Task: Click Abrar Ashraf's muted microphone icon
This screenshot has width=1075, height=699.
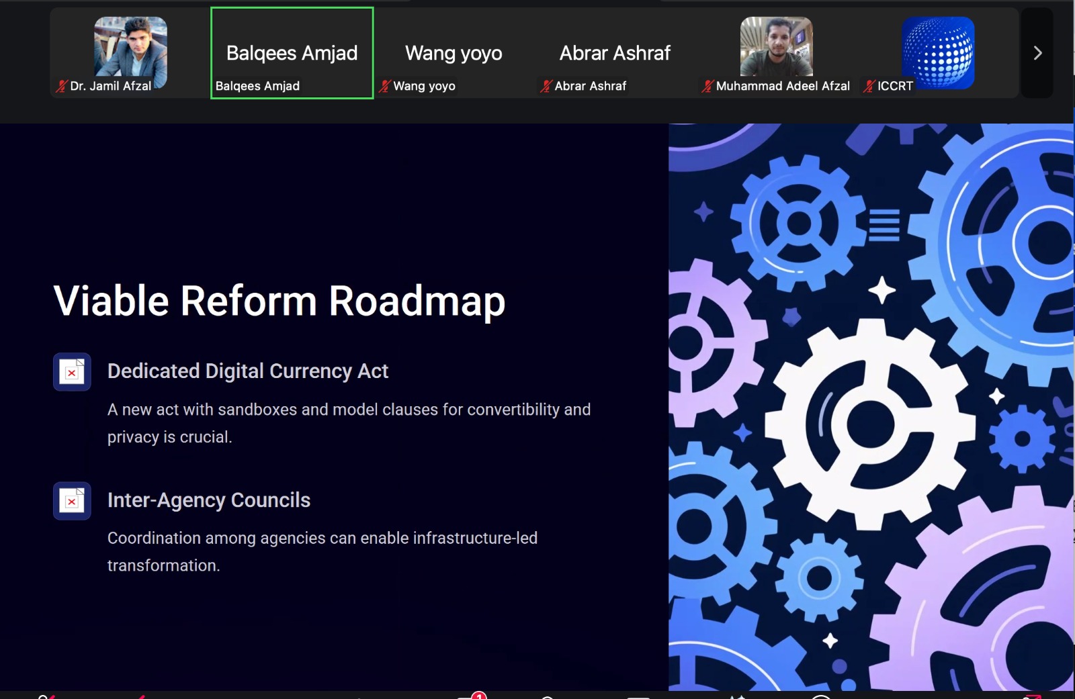Action: tap(546, 86)
